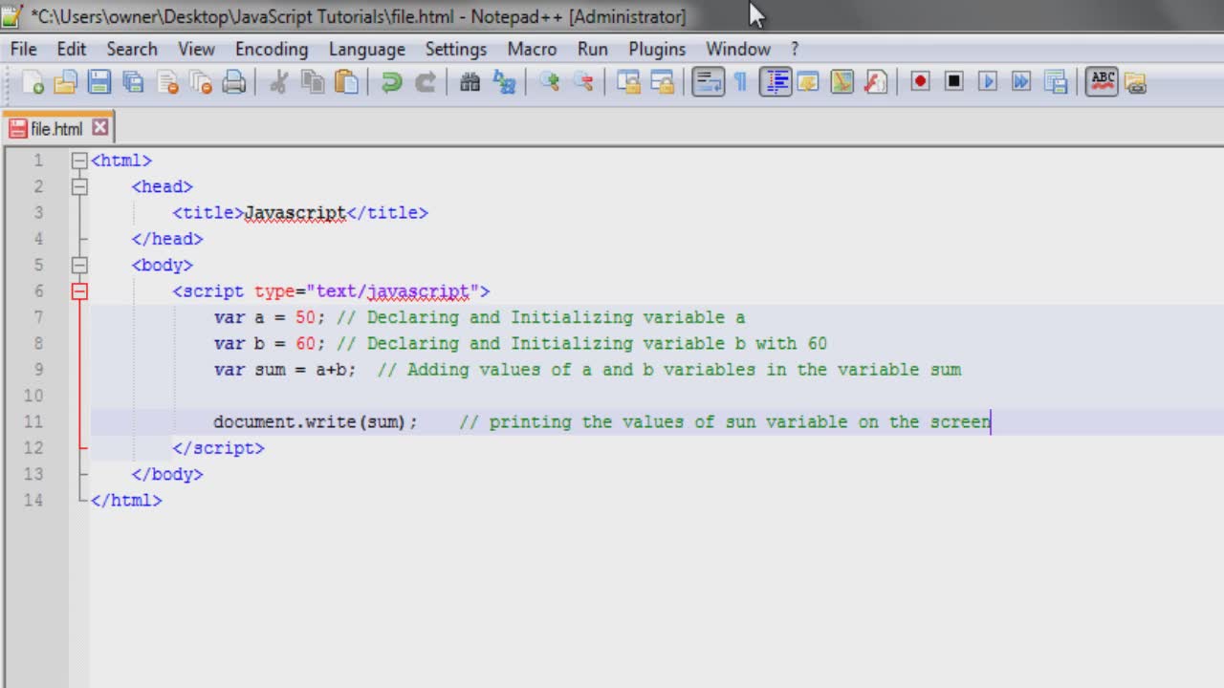Image resolution: width=1224 pixels, height=688 pixels.
Task: Toggle Word Wrap toolbar button
Action: 708,82
